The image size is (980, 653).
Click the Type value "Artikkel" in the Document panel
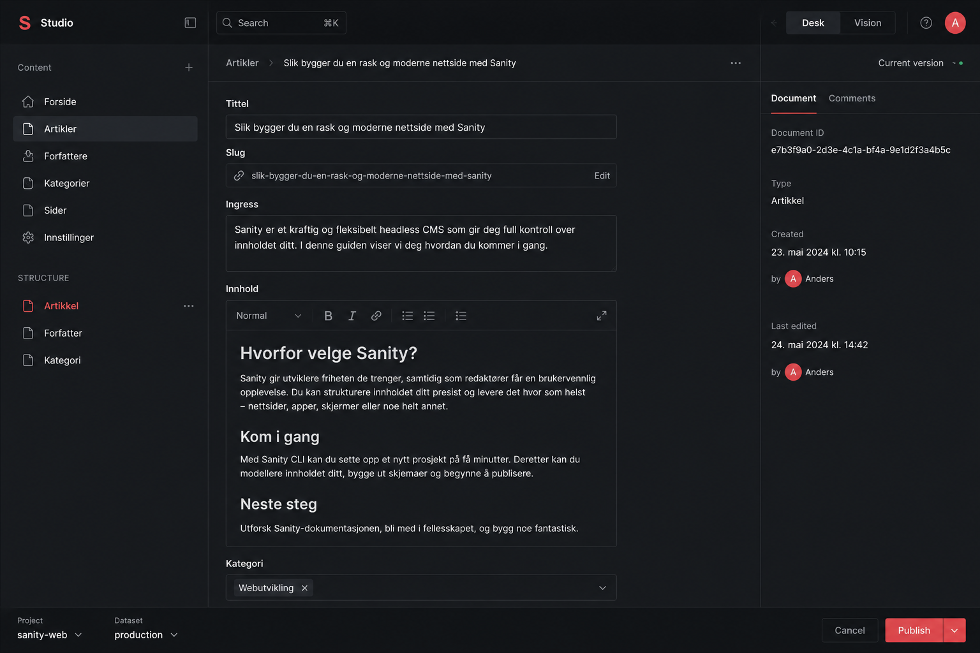pos(787,201)
